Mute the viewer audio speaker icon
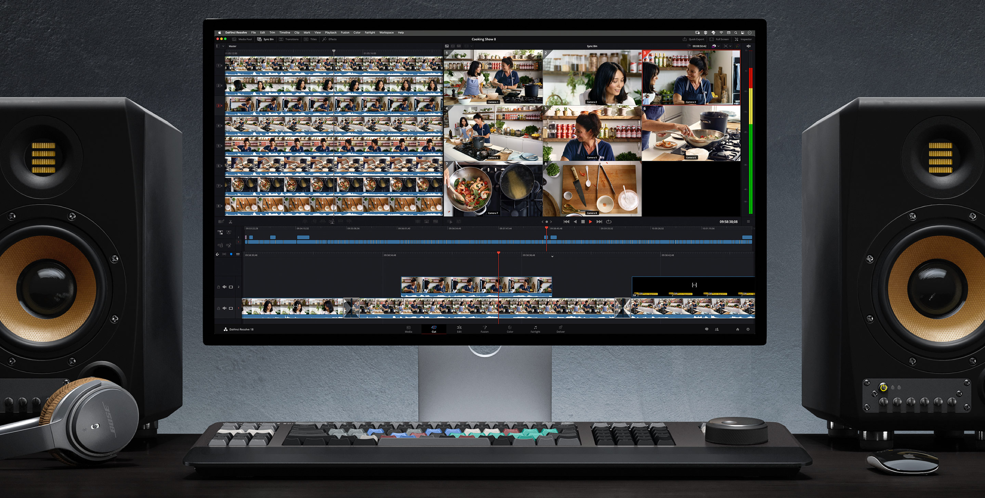 (x=748, y=46)
